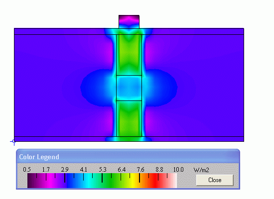Screen dimensions: 274x199
Task: Click the 10.0 legend scale value
Action: 178,170
